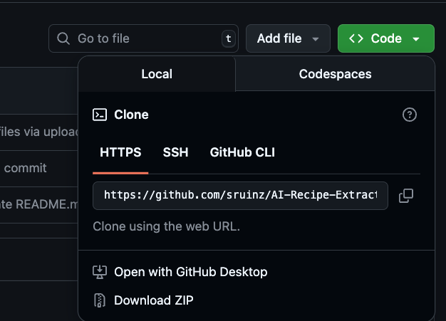Focus the Go to file search box
This screenshot has width=446, height=321.
click(142, 38)
